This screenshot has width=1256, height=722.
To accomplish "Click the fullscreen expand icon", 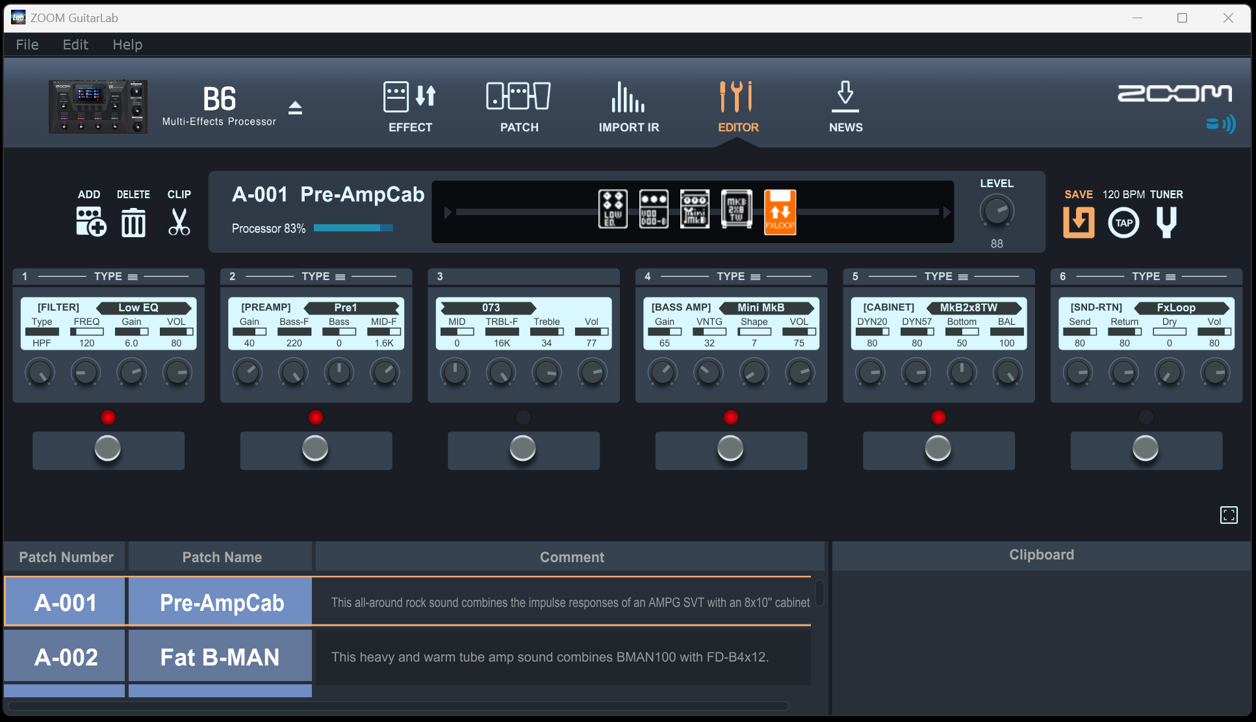I will [1229, 515].
